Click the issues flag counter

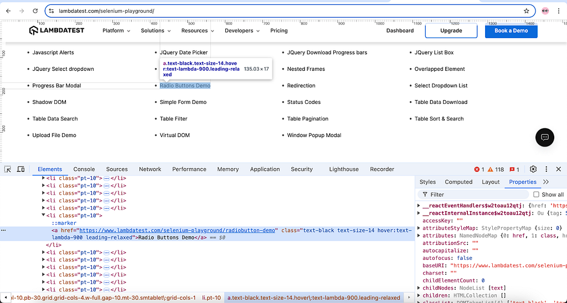pos(514,169)
